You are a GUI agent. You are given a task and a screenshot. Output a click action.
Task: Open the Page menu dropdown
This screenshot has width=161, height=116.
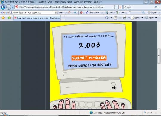point(137,18)
